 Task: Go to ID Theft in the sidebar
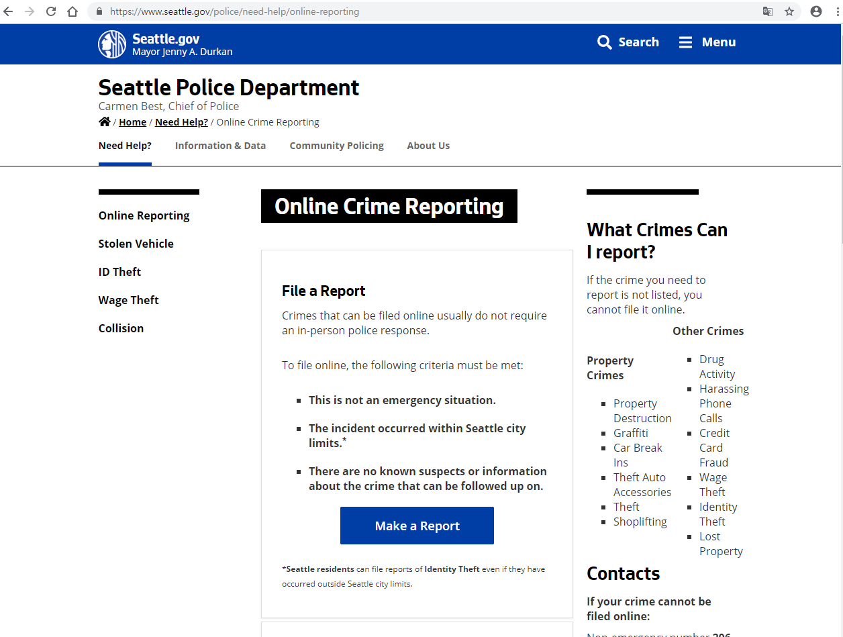119,272
